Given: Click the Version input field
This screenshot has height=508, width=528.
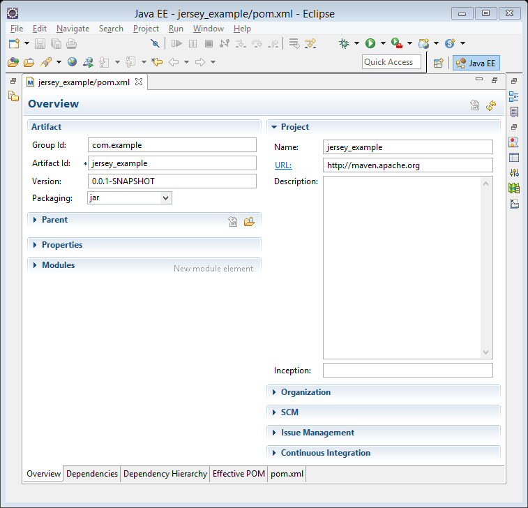Looking at the screenshot, I should [172, 181].
